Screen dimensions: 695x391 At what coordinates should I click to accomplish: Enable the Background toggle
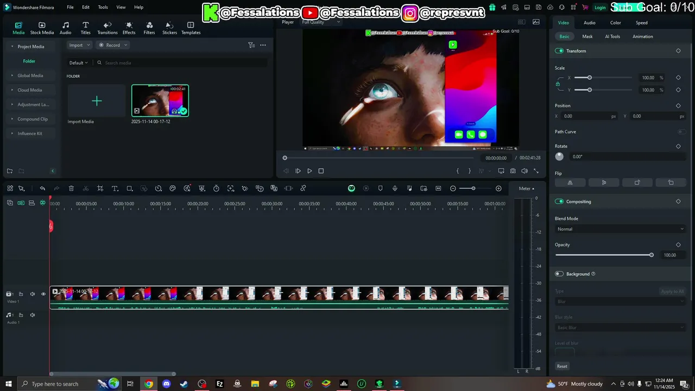tap(559, 274)
